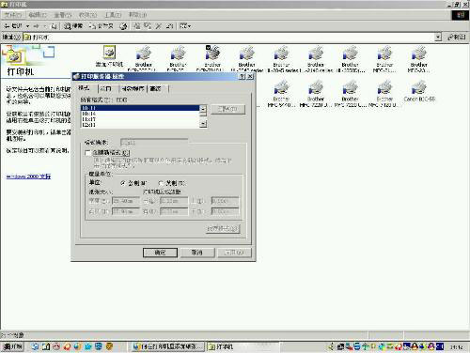This screenshot has width=470, height=353.
Task: Click the 应用 Apply button
Action: pyautogui.click(x=234, y=253)
